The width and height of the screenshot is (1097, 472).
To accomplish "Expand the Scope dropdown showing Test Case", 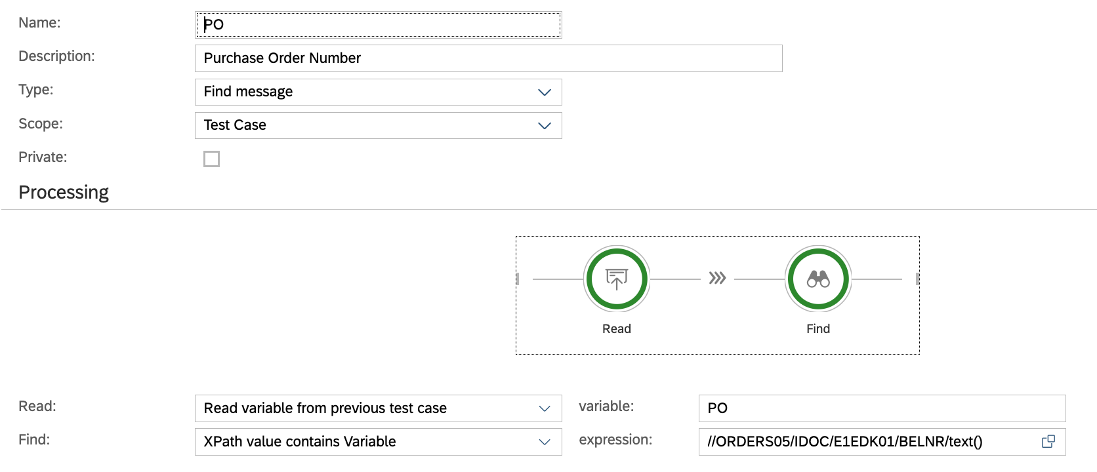I will click(x=378, y=125).
